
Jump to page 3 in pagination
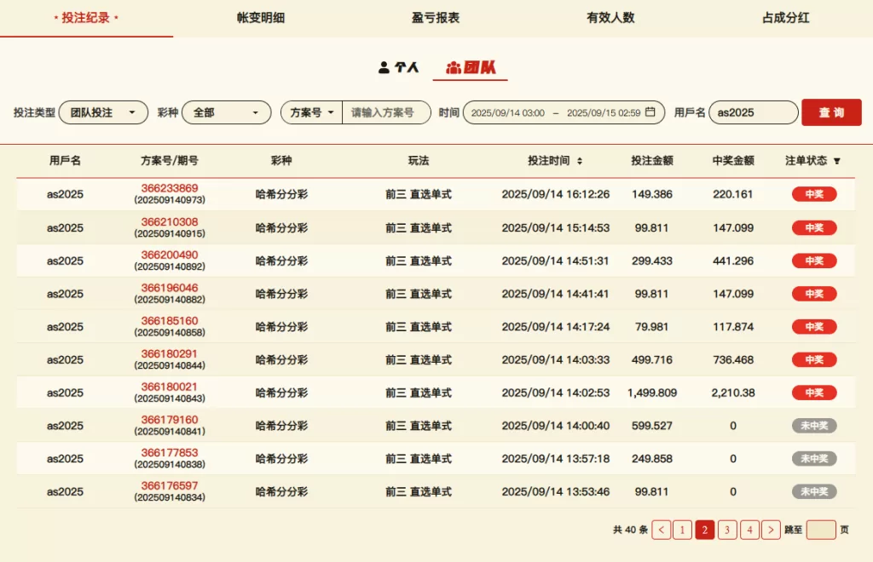(x=727, y=530)
